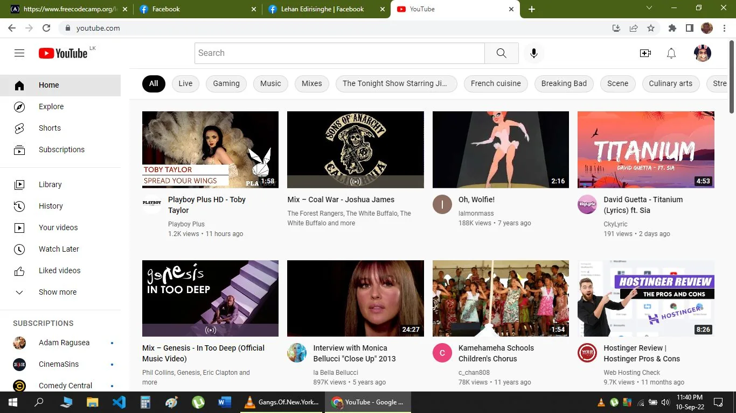Bookmark this page with the star icon
The height and width of the screenshot is (413, 736).
651,28
